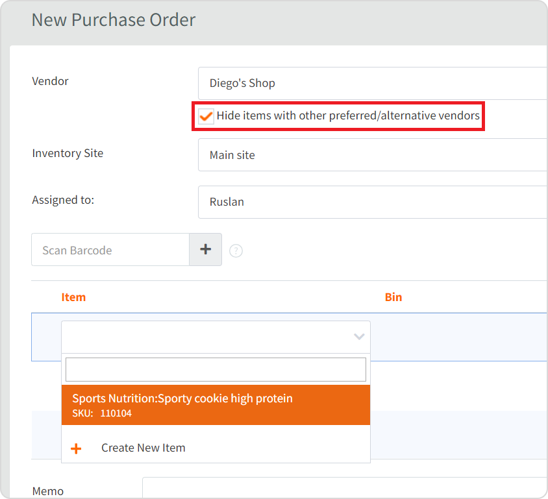This screenshot has width=548, height=499.
Task: Collapse the Item dropdown chevron
Action: pyautogui.click(x=359, y=337)
